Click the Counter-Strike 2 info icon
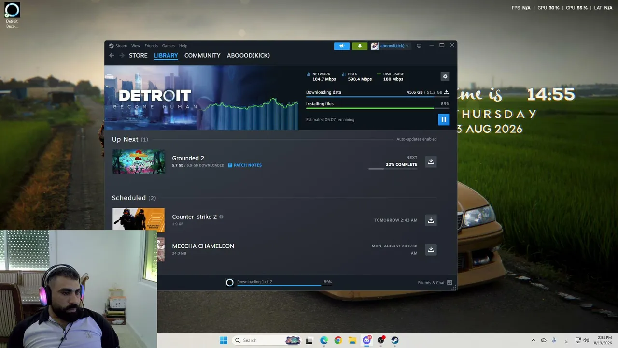 click(x=222, y=217)
